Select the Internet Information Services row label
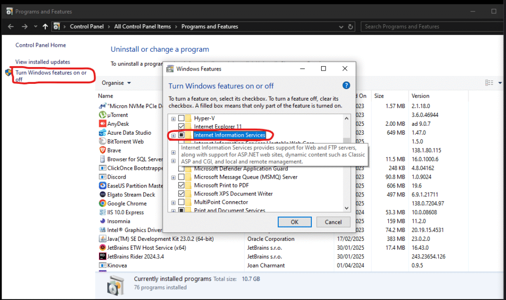This screenshot has width=506, height=300. click(x=229, y=135)
